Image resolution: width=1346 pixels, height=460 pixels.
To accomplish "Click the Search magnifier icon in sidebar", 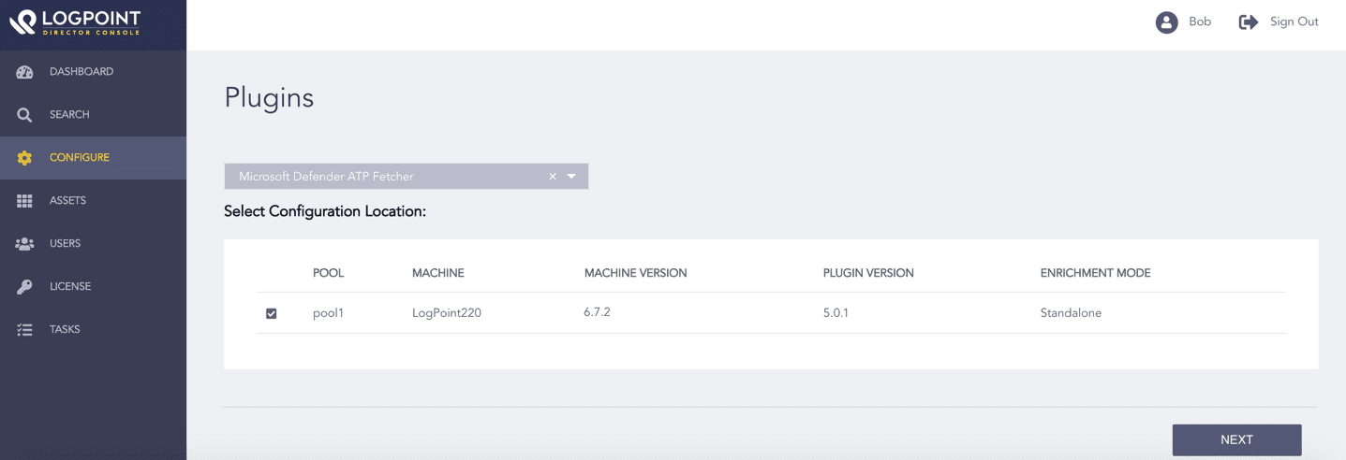I will point(25,115).
